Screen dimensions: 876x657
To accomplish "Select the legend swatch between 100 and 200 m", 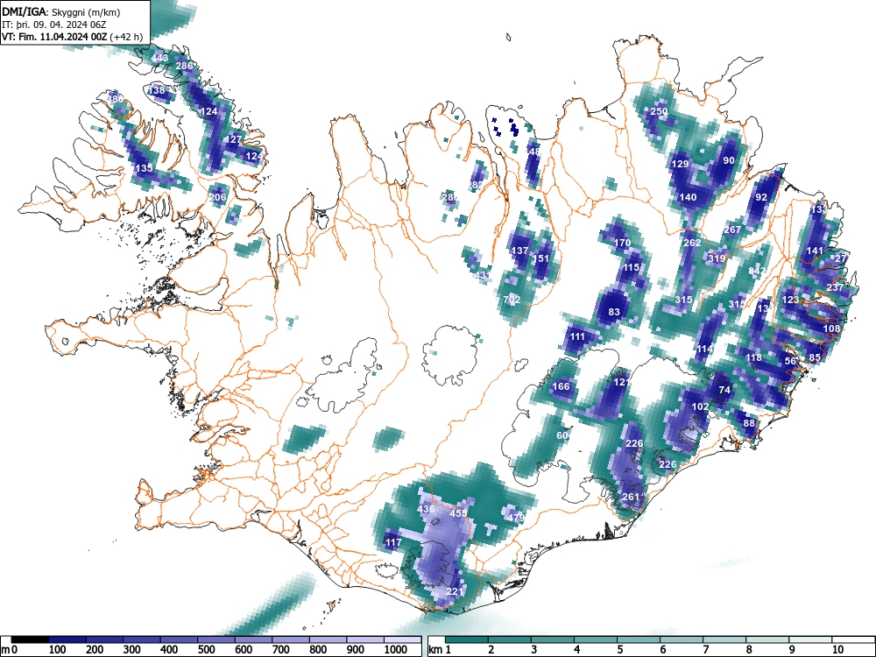I will coord(67,639).
